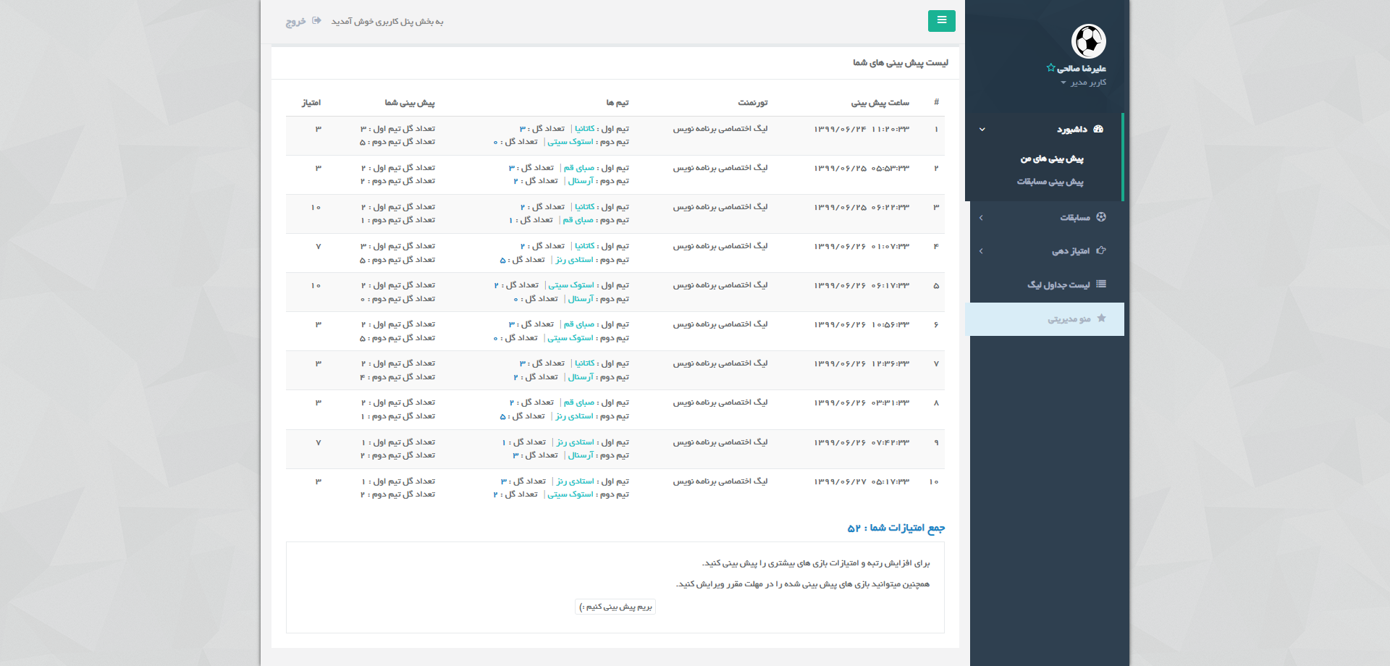1390x666 pixels.
Task: Open کاتانیا team link in row 1
Action: click(x=585, y=129)
